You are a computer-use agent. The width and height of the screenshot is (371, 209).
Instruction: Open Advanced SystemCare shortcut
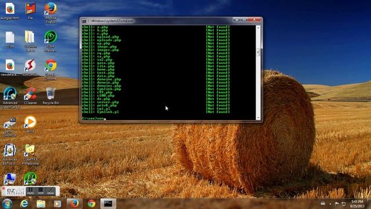10,98
